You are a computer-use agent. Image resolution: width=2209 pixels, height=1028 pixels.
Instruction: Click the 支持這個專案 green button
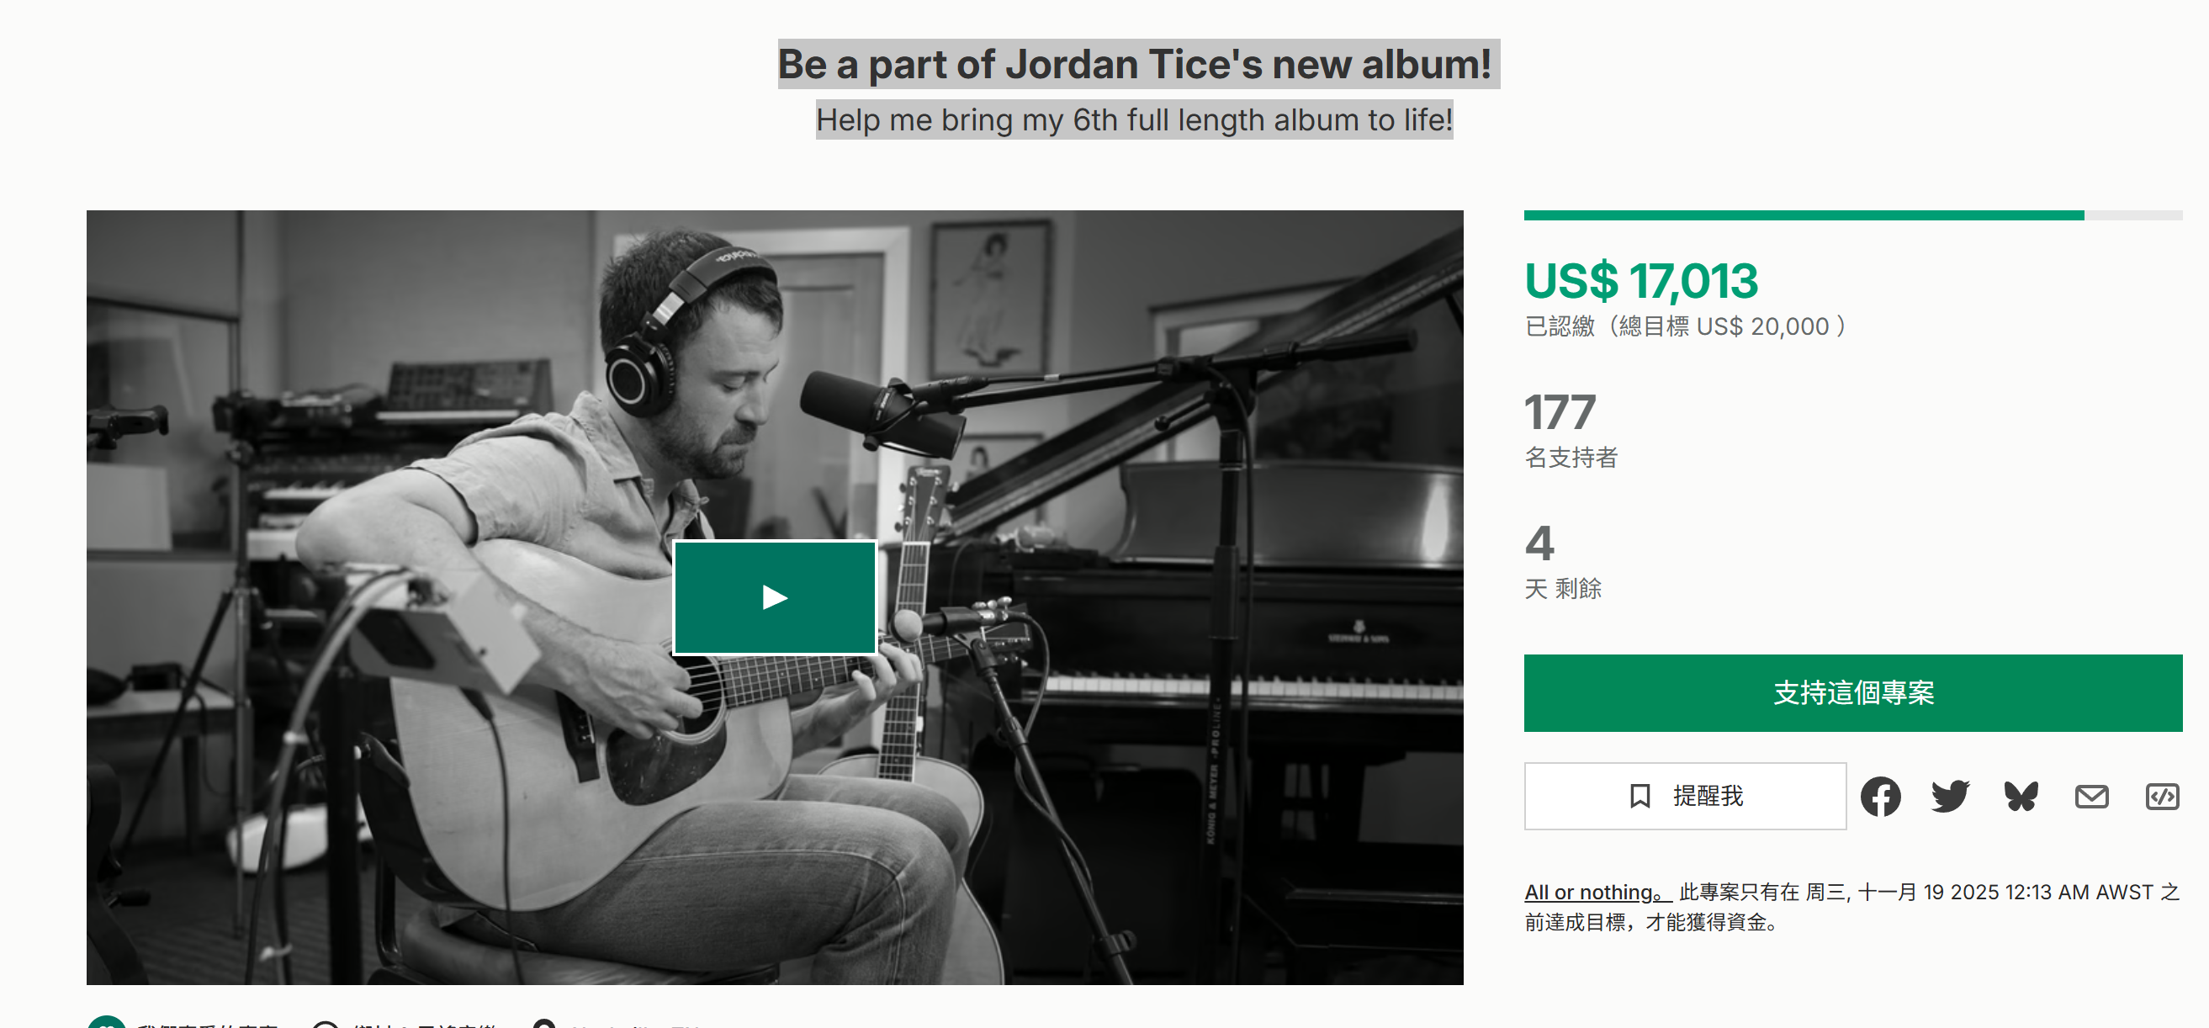[x=1852, y=692]
